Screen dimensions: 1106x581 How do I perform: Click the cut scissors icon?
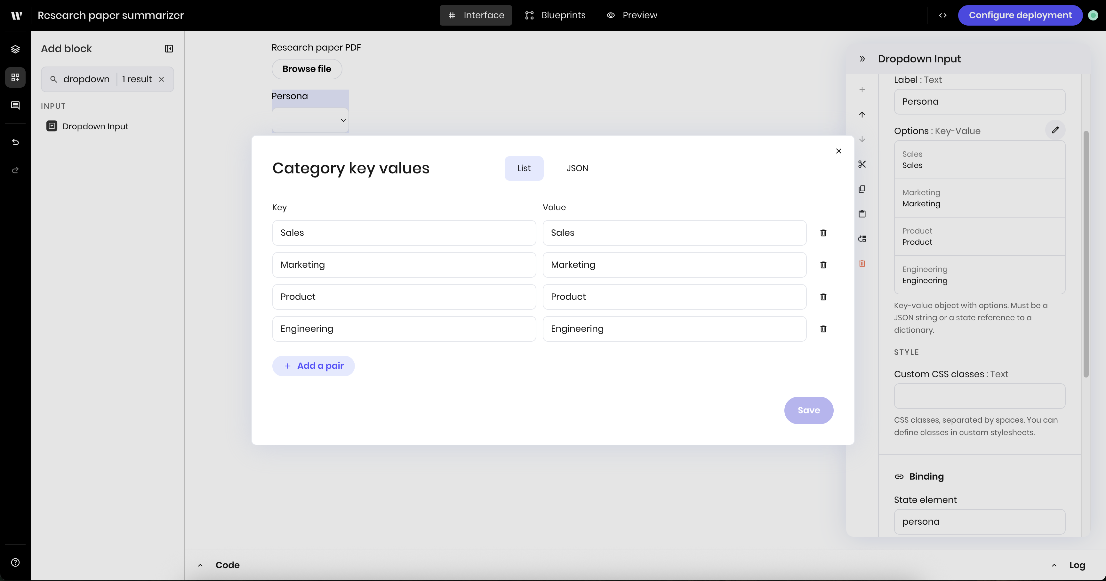click(x=862, y=164)
